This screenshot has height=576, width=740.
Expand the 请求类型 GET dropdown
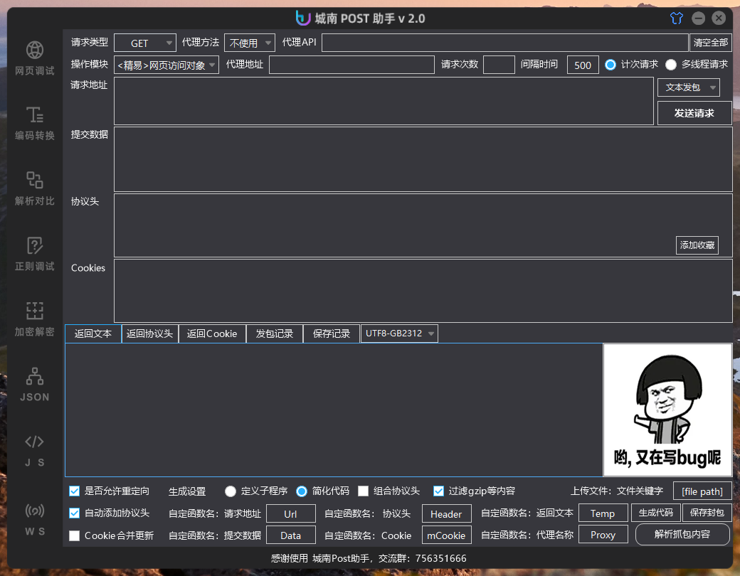tap(145, 43)
